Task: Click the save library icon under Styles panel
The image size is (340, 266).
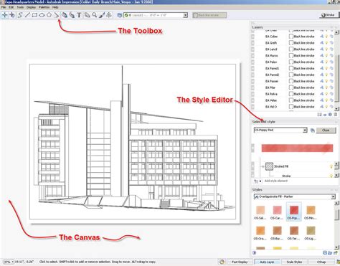Action: point(325,252)
